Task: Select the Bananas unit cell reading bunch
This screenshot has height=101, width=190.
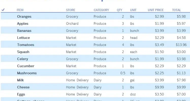Action: coord(135,31)
